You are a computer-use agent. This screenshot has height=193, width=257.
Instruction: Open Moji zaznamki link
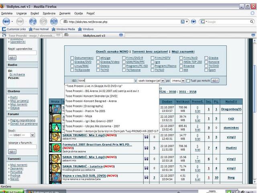point(183,51)
